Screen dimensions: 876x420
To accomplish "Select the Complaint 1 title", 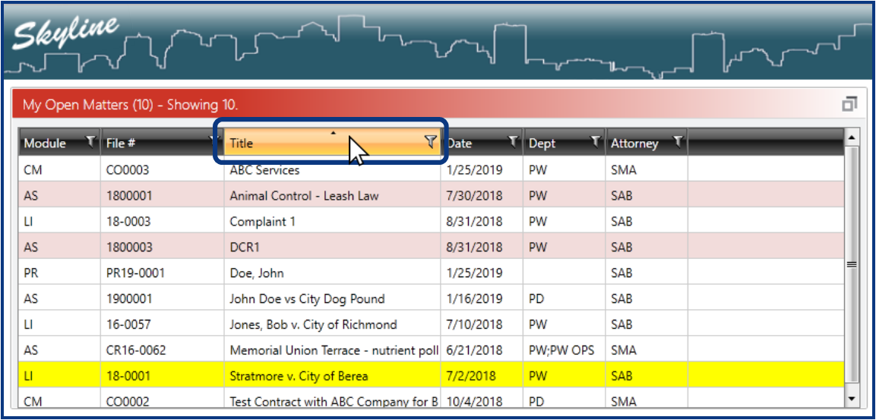I will tap(263, 221).
